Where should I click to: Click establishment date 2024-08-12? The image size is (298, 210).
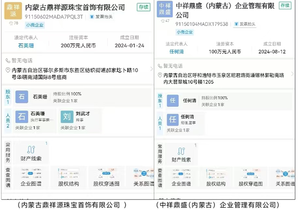(272, 52)
